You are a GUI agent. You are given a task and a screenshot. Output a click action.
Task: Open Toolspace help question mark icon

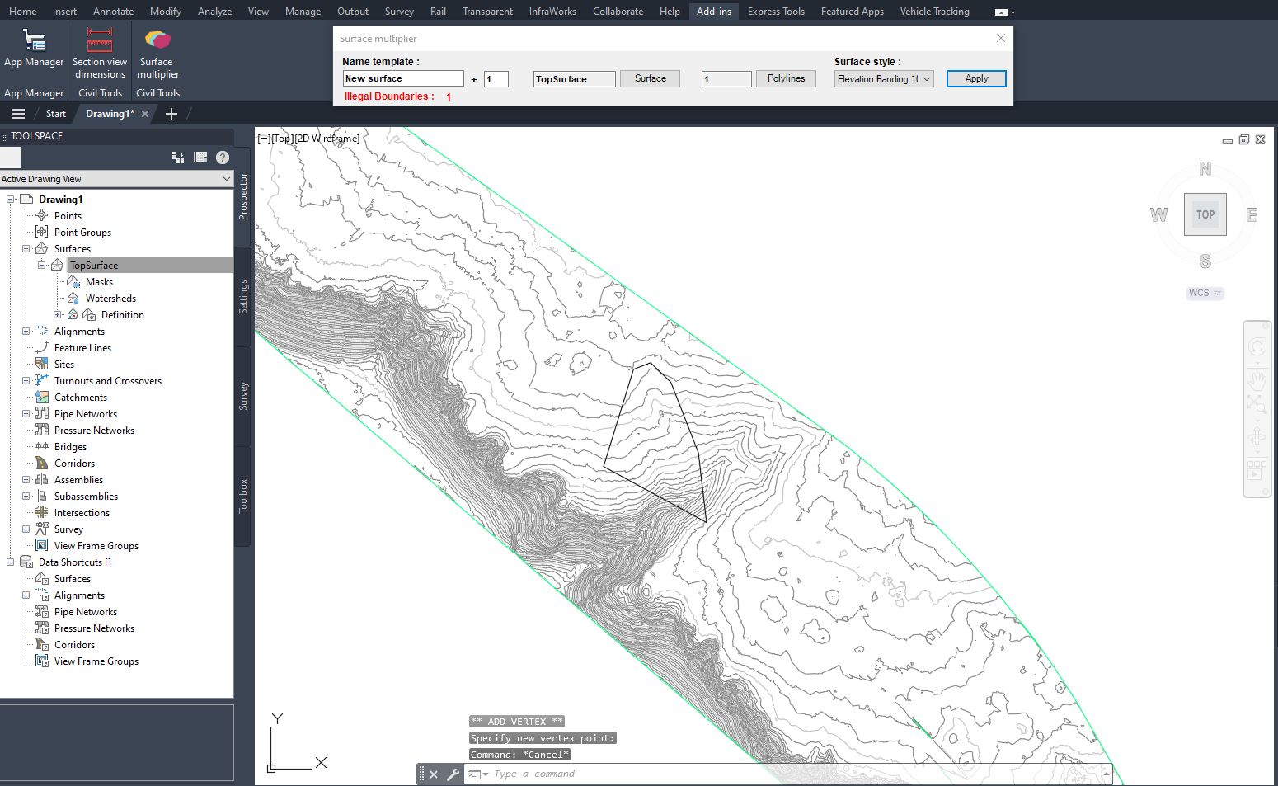(x=223, y=158)
